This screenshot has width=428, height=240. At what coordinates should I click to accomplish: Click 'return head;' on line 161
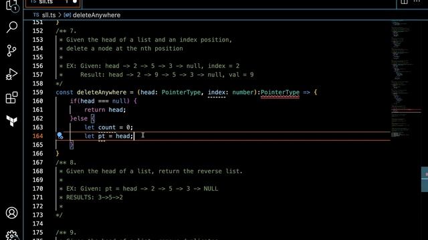[x=105, y=110]
